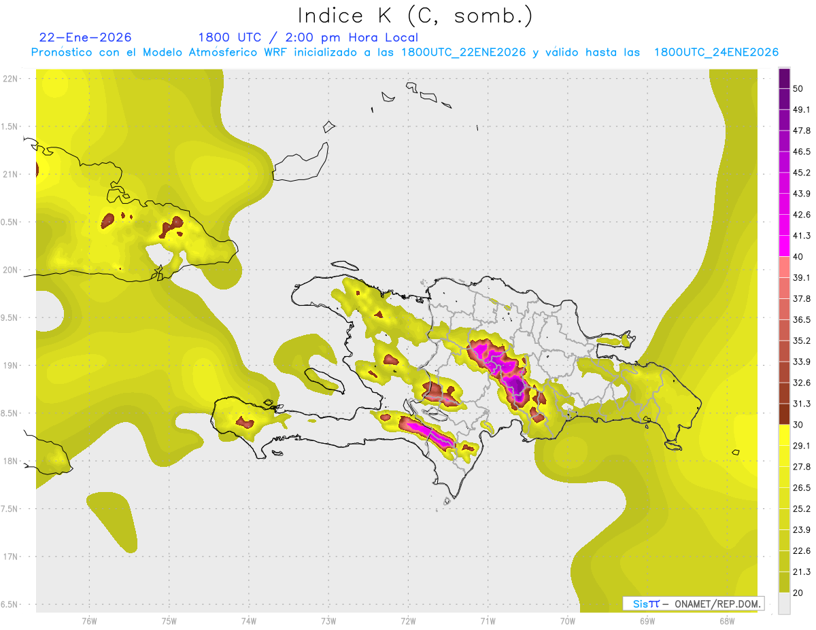Click the "72W" longitude label
Image resolution: width=816 pixels, height=630 pixels.
click(408, 620)
